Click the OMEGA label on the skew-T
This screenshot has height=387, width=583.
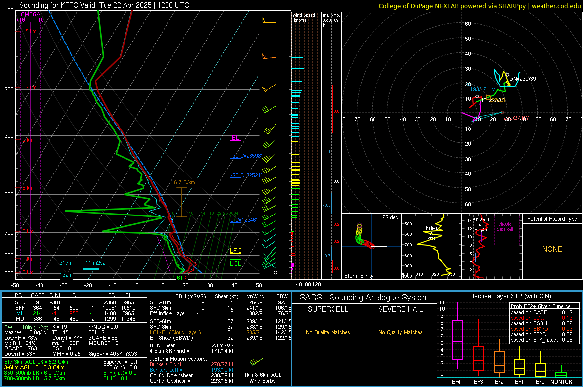point(31,14)
